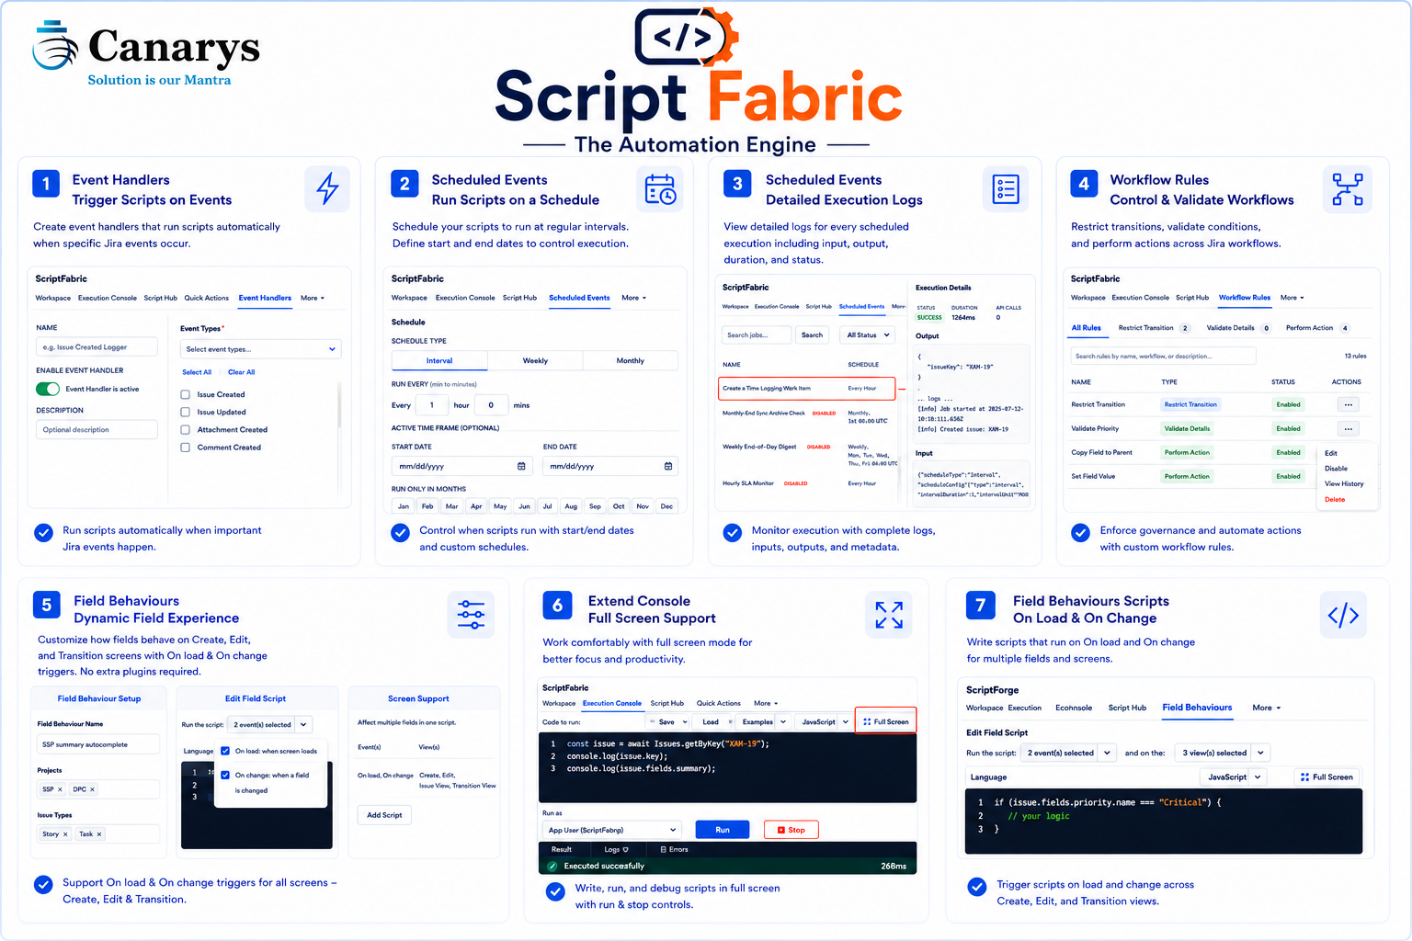Image resolution: width=1412 pixels, height=941 pixels.
Task: Click the event handler name input field
Action: pyautogui.click(x=97, y=346)
